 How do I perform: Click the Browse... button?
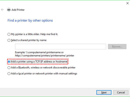[x=117, y=46]
